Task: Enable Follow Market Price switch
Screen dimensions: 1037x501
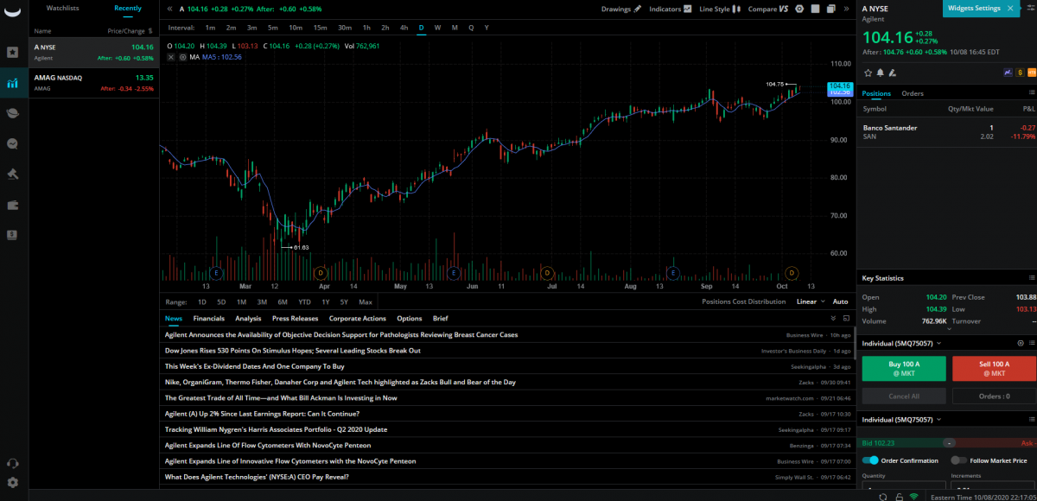Action: 958,460
